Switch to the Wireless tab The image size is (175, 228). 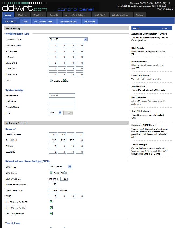22,15
